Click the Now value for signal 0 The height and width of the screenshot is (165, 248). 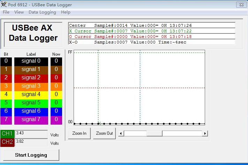coord(56,62)
